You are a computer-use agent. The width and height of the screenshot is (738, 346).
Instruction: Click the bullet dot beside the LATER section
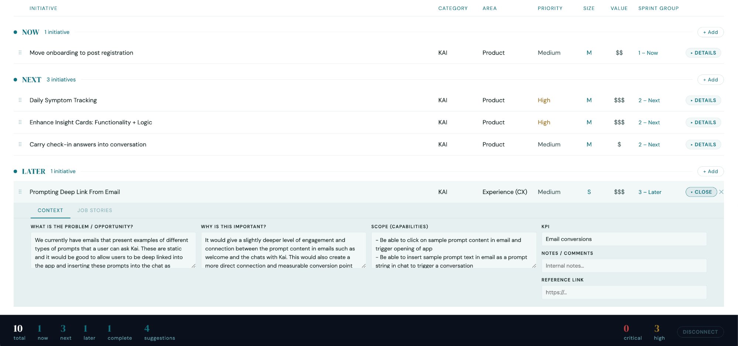[x=15, y=171]
